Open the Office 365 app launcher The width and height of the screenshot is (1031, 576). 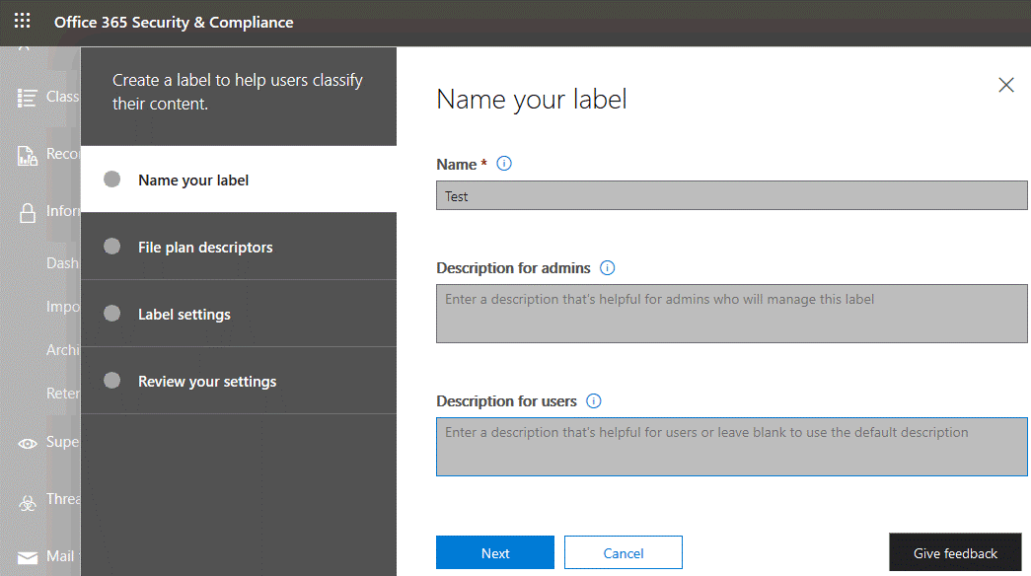point(22,22)
